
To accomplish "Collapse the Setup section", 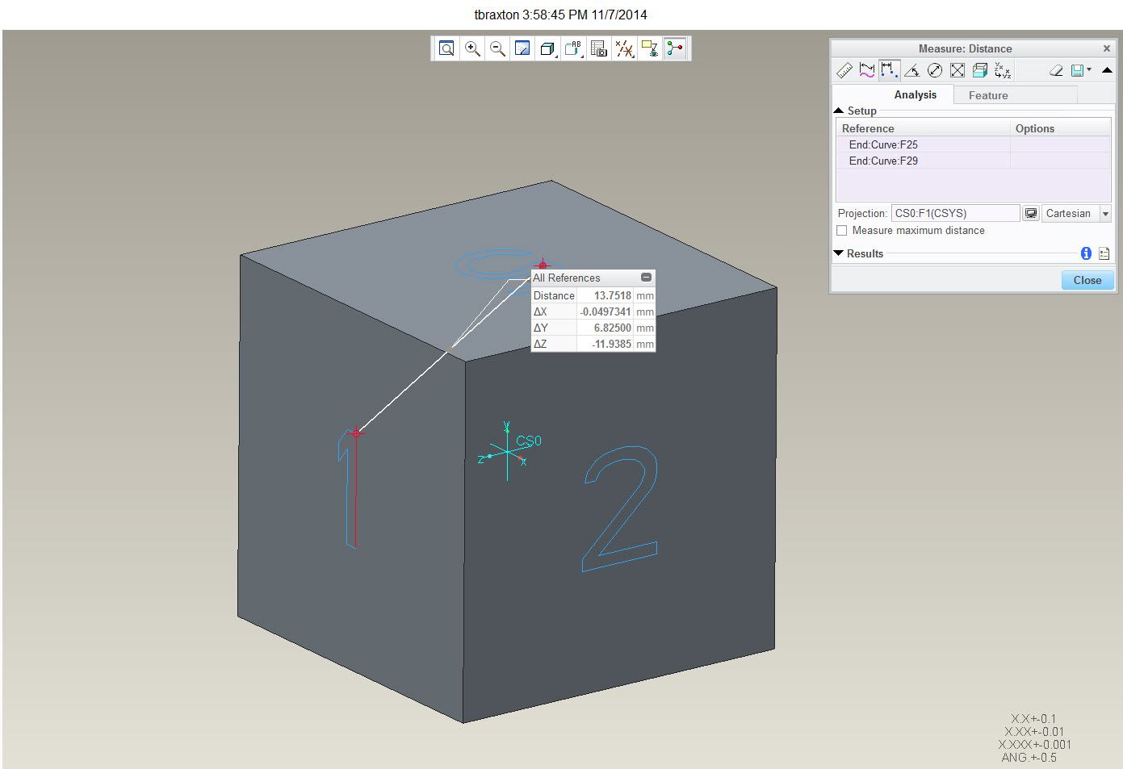I will coord(839,111).
